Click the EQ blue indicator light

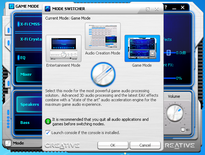(x=19, y=58)
